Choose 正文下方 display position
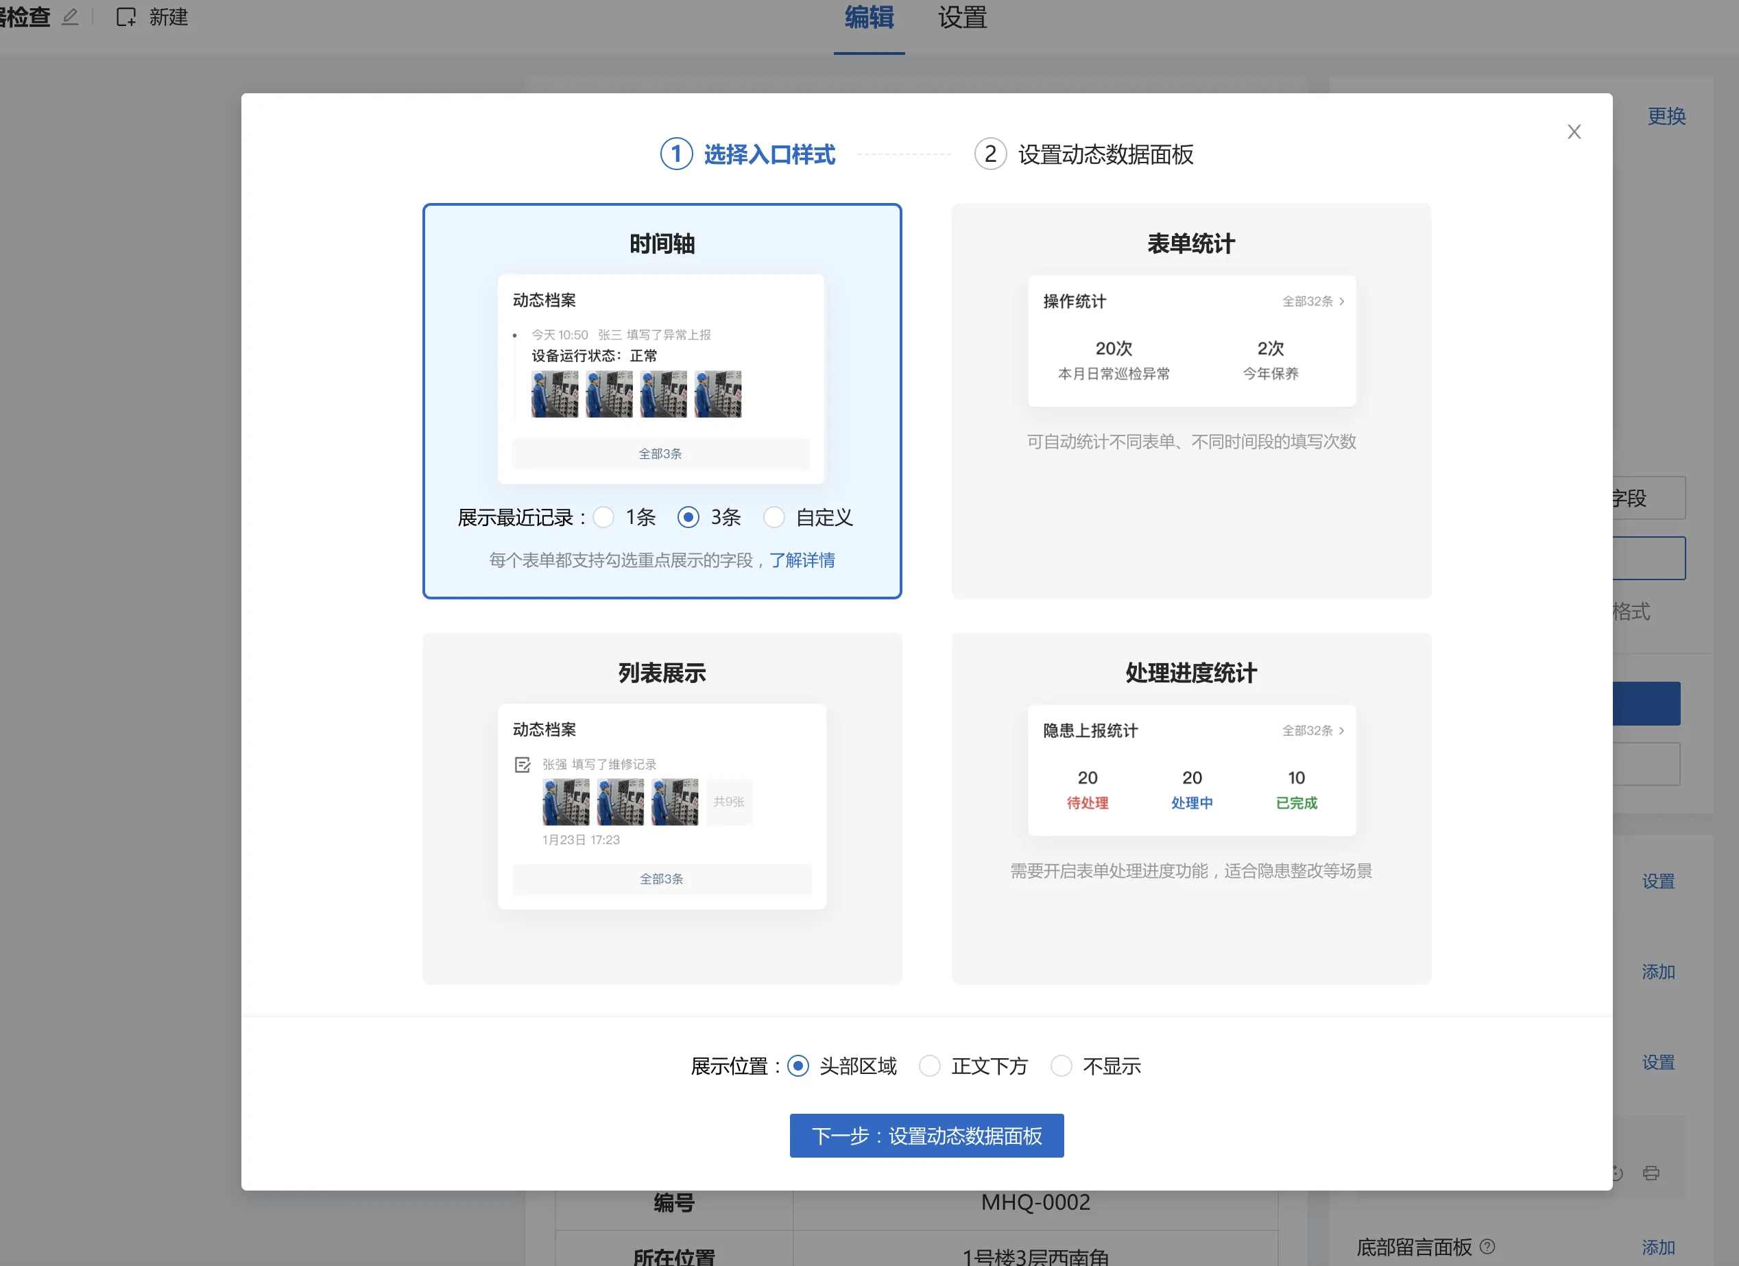The width and height of the screenshot is (1739, 1266). (x=929, y=1066)
